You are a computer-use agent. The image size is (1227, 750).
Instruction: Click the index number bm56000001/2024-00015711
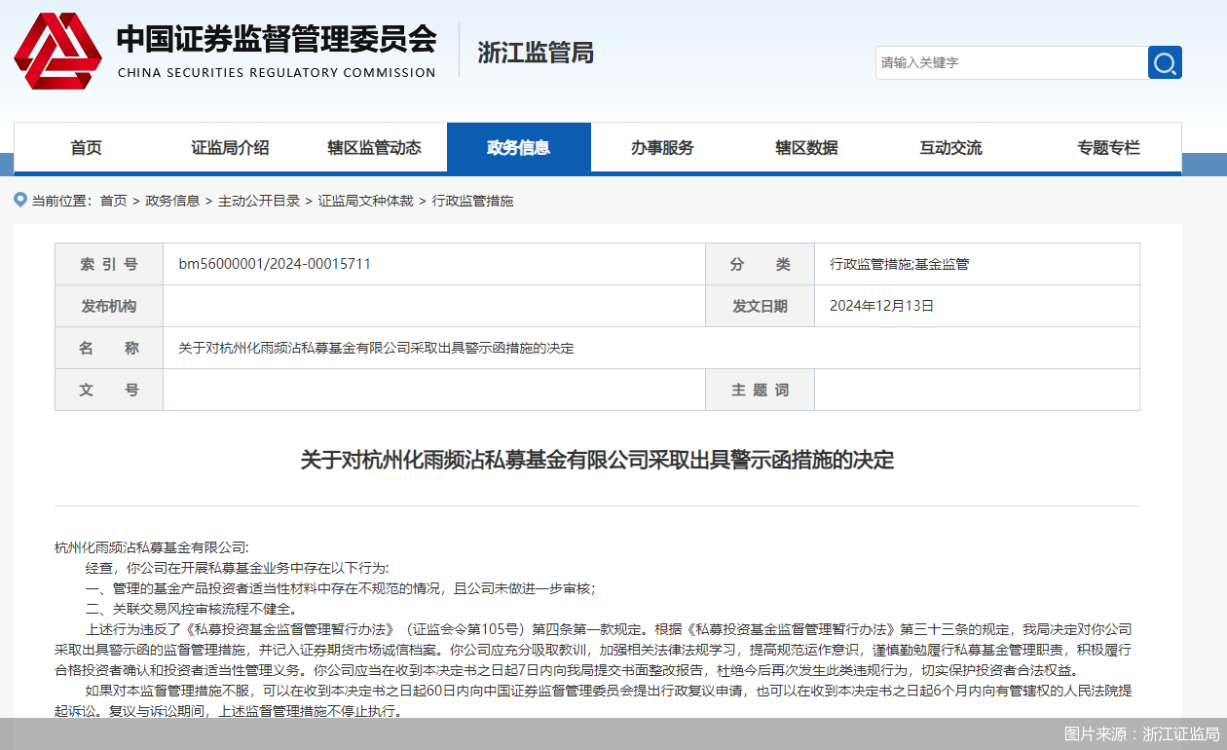click(x=275, y=264)
